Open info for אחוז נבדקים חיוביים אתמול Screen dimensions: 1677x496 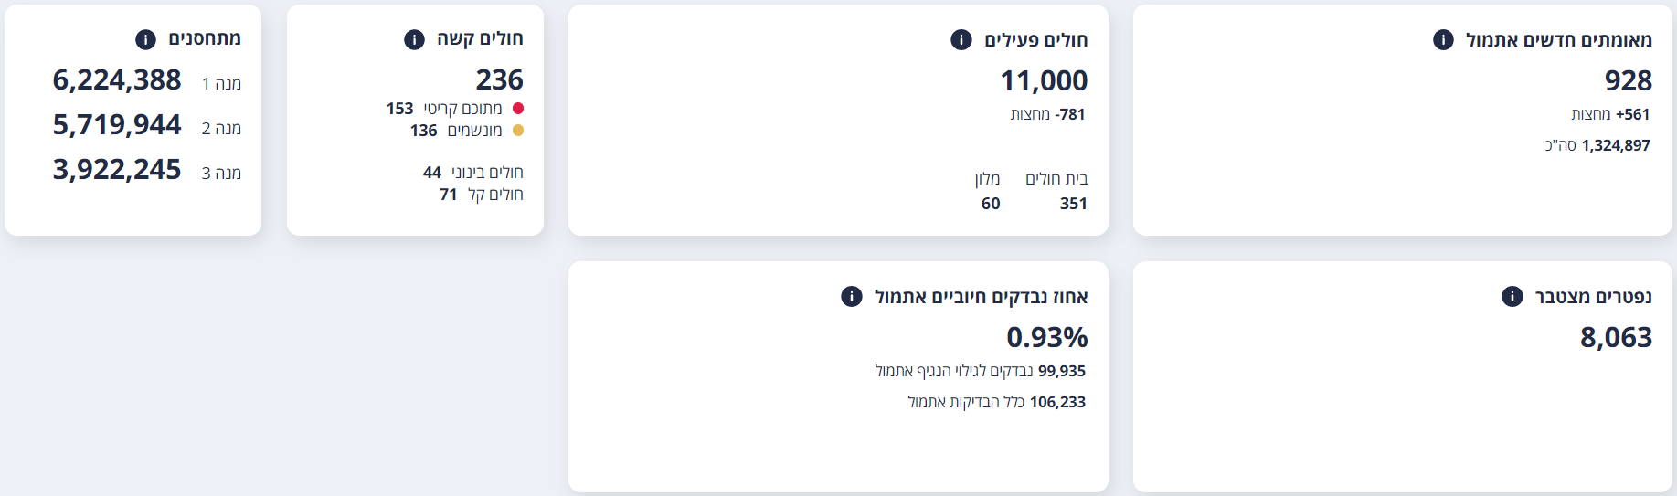[851, 296]
